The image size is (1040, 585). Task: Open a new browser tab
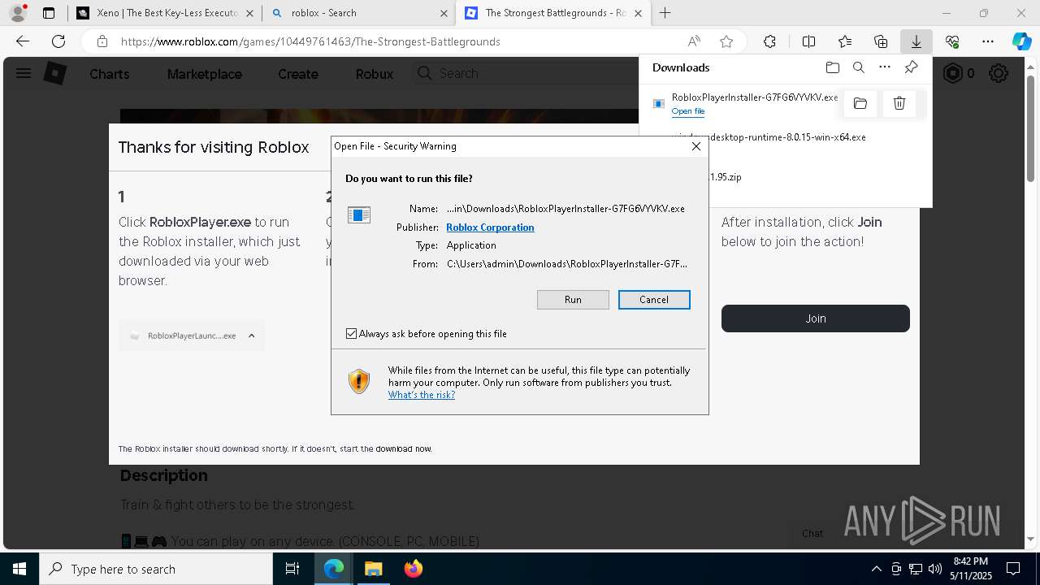[665, 13]
